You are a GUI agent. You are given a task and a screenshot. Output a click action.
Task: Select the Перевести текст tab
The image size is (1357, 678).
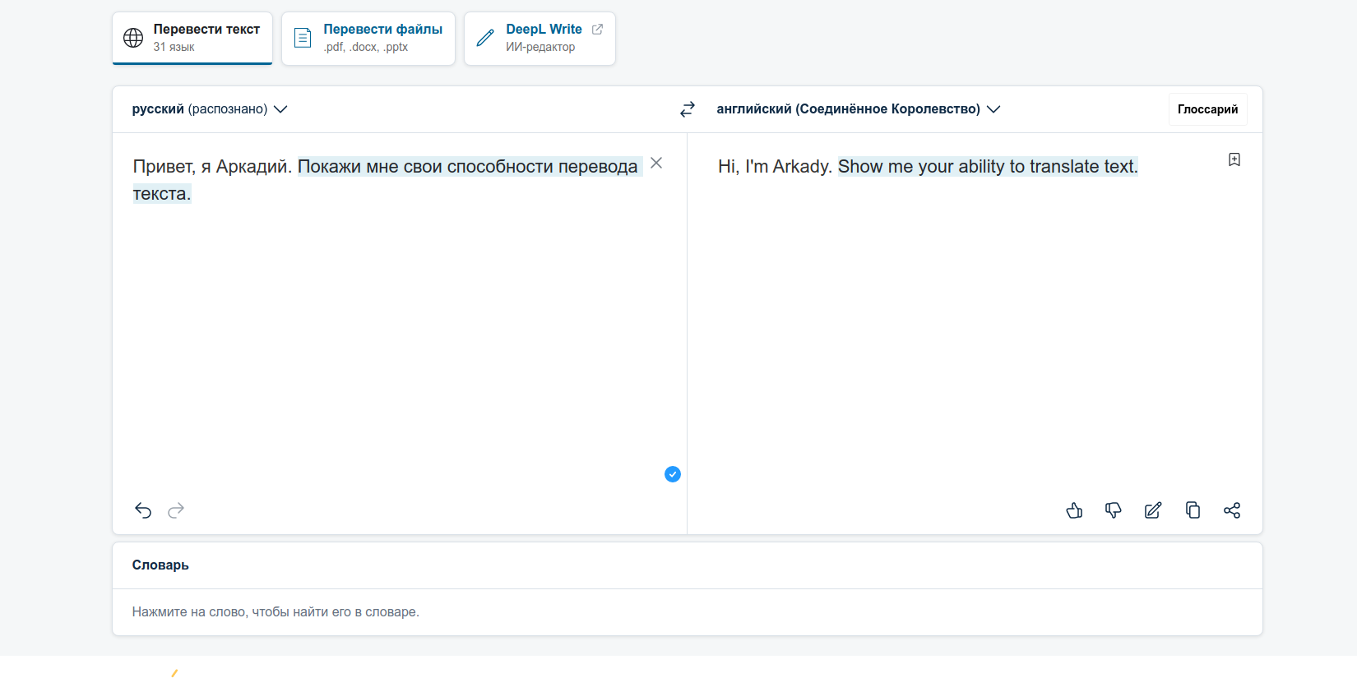click(x=192, y=39)
